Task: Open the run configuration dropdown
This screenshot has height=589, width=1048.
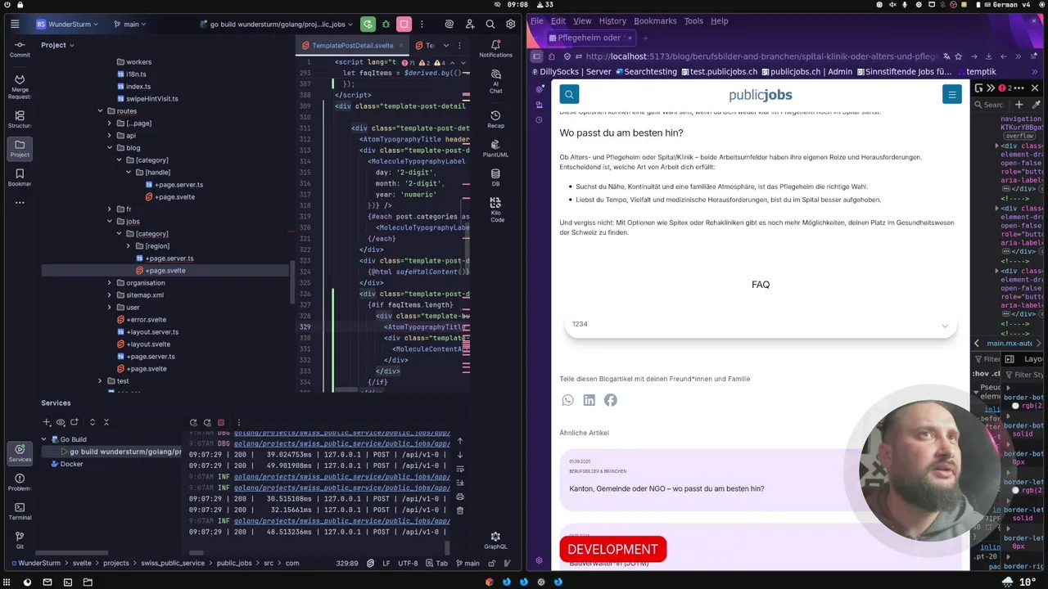Action: pos(278,25)
